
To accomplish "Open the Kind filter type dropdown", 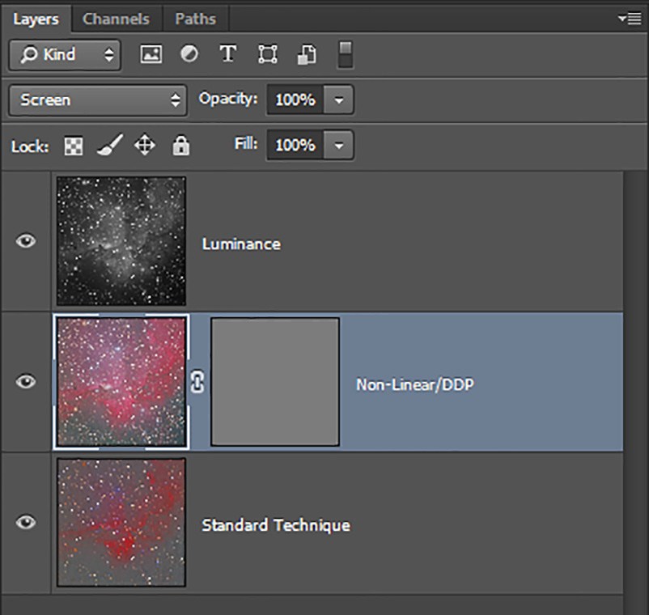I will pyautogui.click(x=65, y=55).
